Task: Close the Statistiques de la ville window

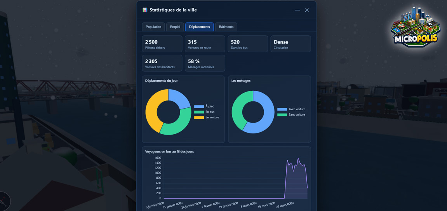Action: click(x=307, y=10)
